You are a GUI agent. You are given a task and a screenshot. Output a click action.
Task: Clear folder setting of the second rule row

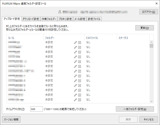pos(79,47)
